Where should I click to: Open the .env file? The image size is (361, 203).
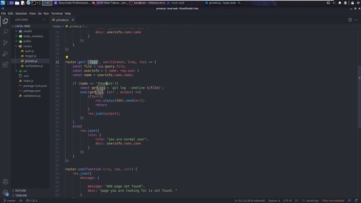point(30,76)
